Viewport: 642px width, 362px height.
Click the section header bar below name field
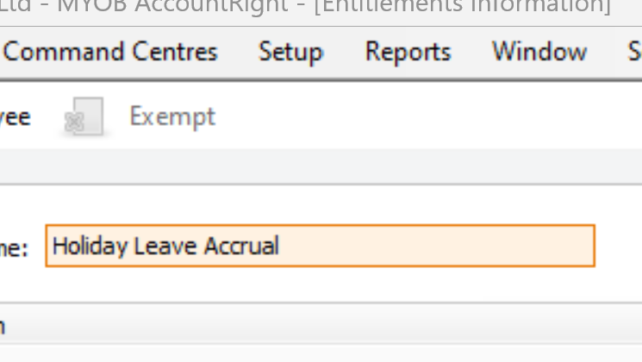coord(319,326)
